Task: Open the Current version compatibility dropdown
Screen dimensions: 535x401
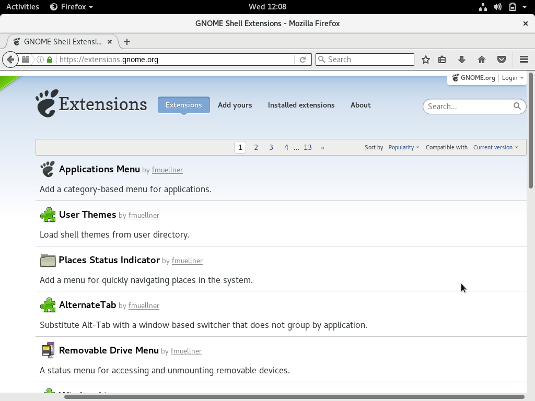Action: click(495, 147)
